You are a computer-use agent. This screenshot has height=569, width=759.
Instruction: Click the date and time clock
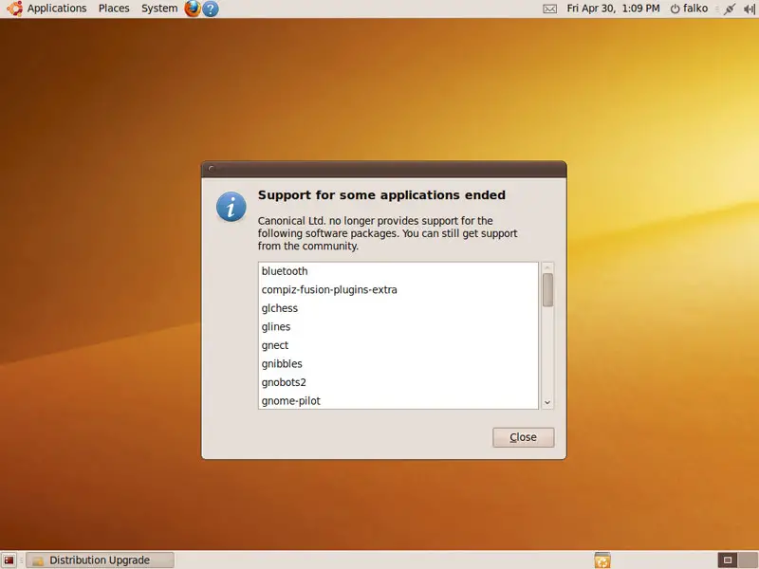point(613,9)
